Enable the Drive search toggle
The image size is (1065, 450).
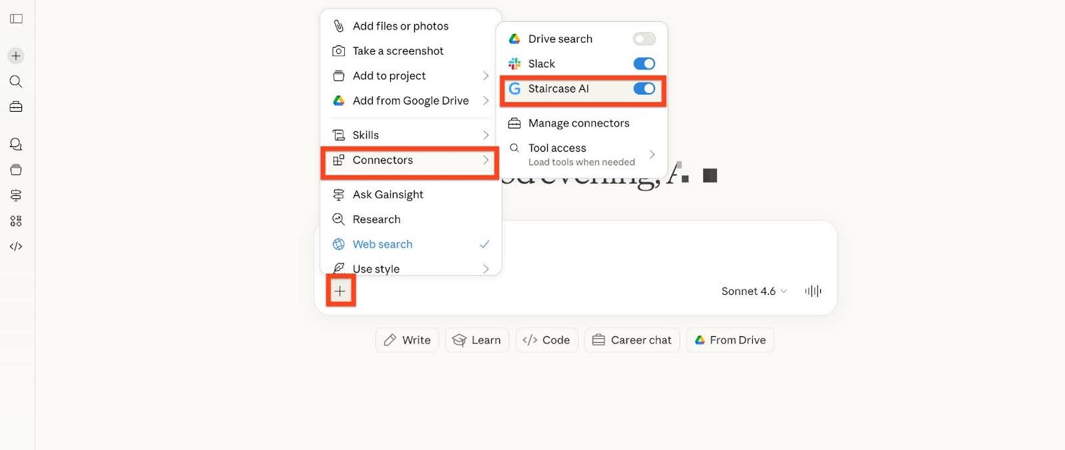click(644, 39)
